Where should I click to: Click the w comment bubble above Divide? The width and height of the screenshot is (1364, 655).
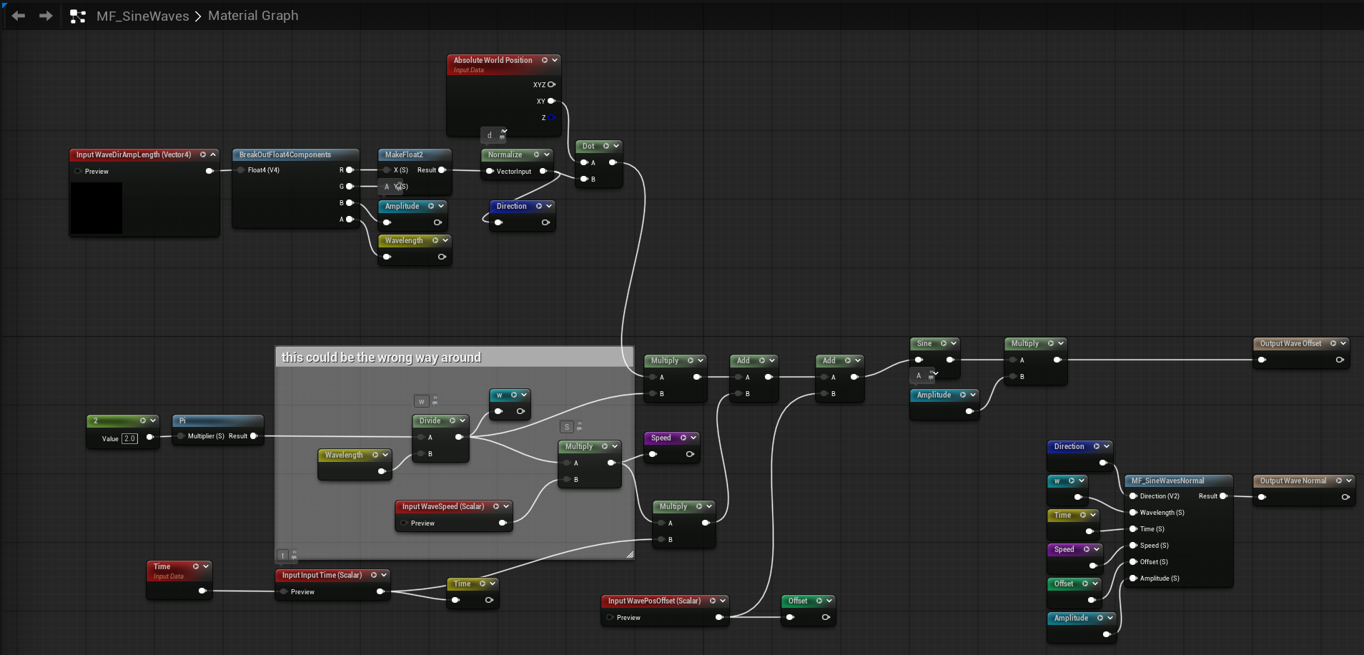(x=422, y=401)
